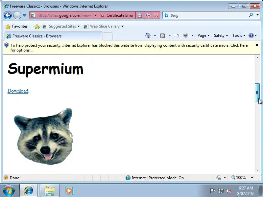Click the Supermium Download link
263x197 pixels.
coord(18,91)
